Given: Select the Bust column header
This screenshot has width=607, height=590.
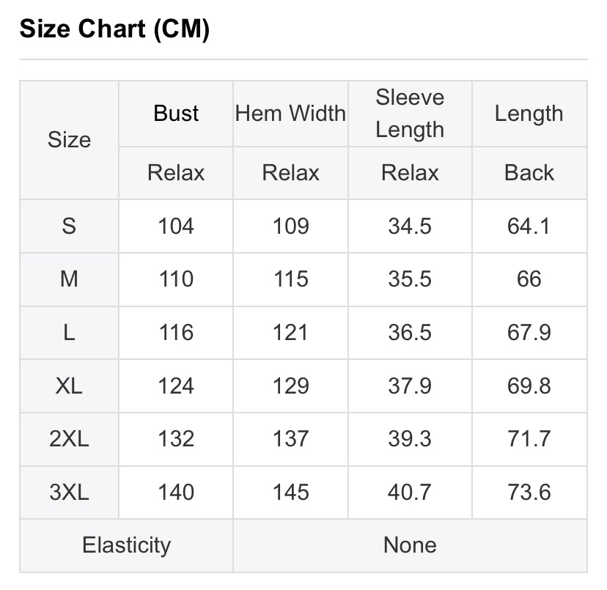Looking at the screenshot, I should tap(176, 114).
